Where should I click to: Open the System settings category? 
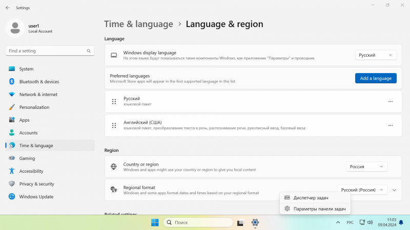(x=50, y=69)
